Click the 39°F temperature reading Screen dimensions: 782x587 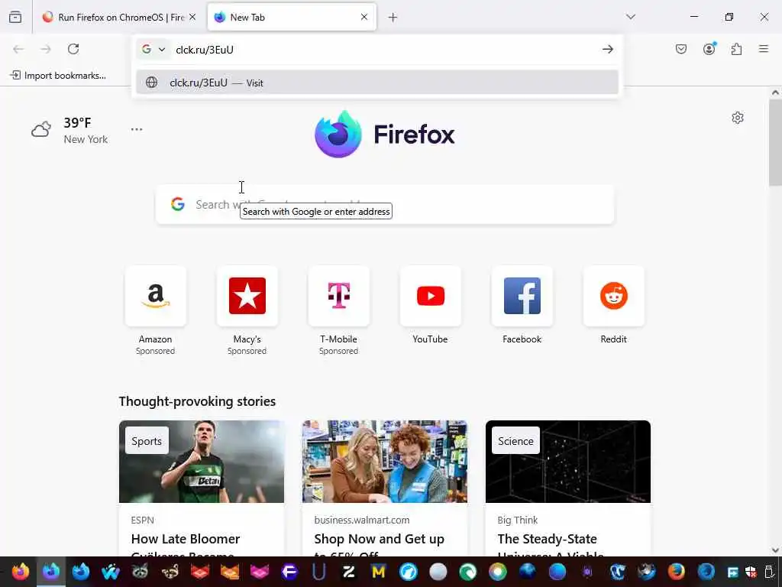pos(77,123)
